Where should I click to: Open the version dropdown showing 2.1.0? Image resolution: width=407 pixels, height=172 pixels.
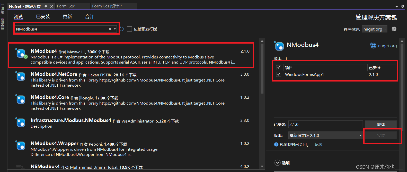tap(325, 135)
